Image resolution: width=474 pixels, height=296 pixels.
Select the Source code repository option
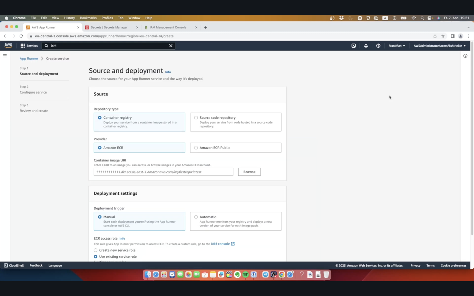(x=236, y=122)
